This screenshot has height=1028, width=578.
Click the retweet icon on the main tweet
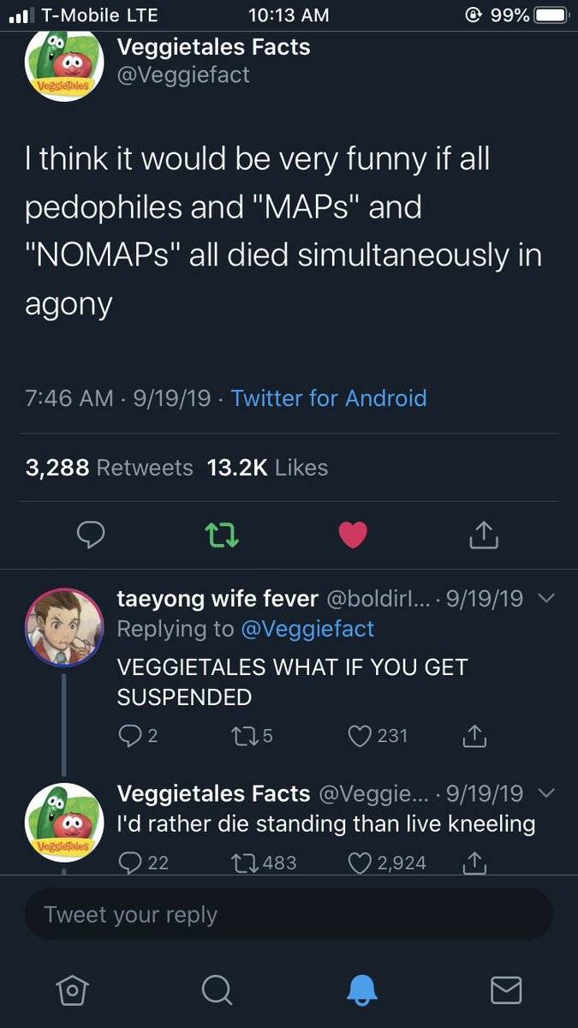coord(223,535)
